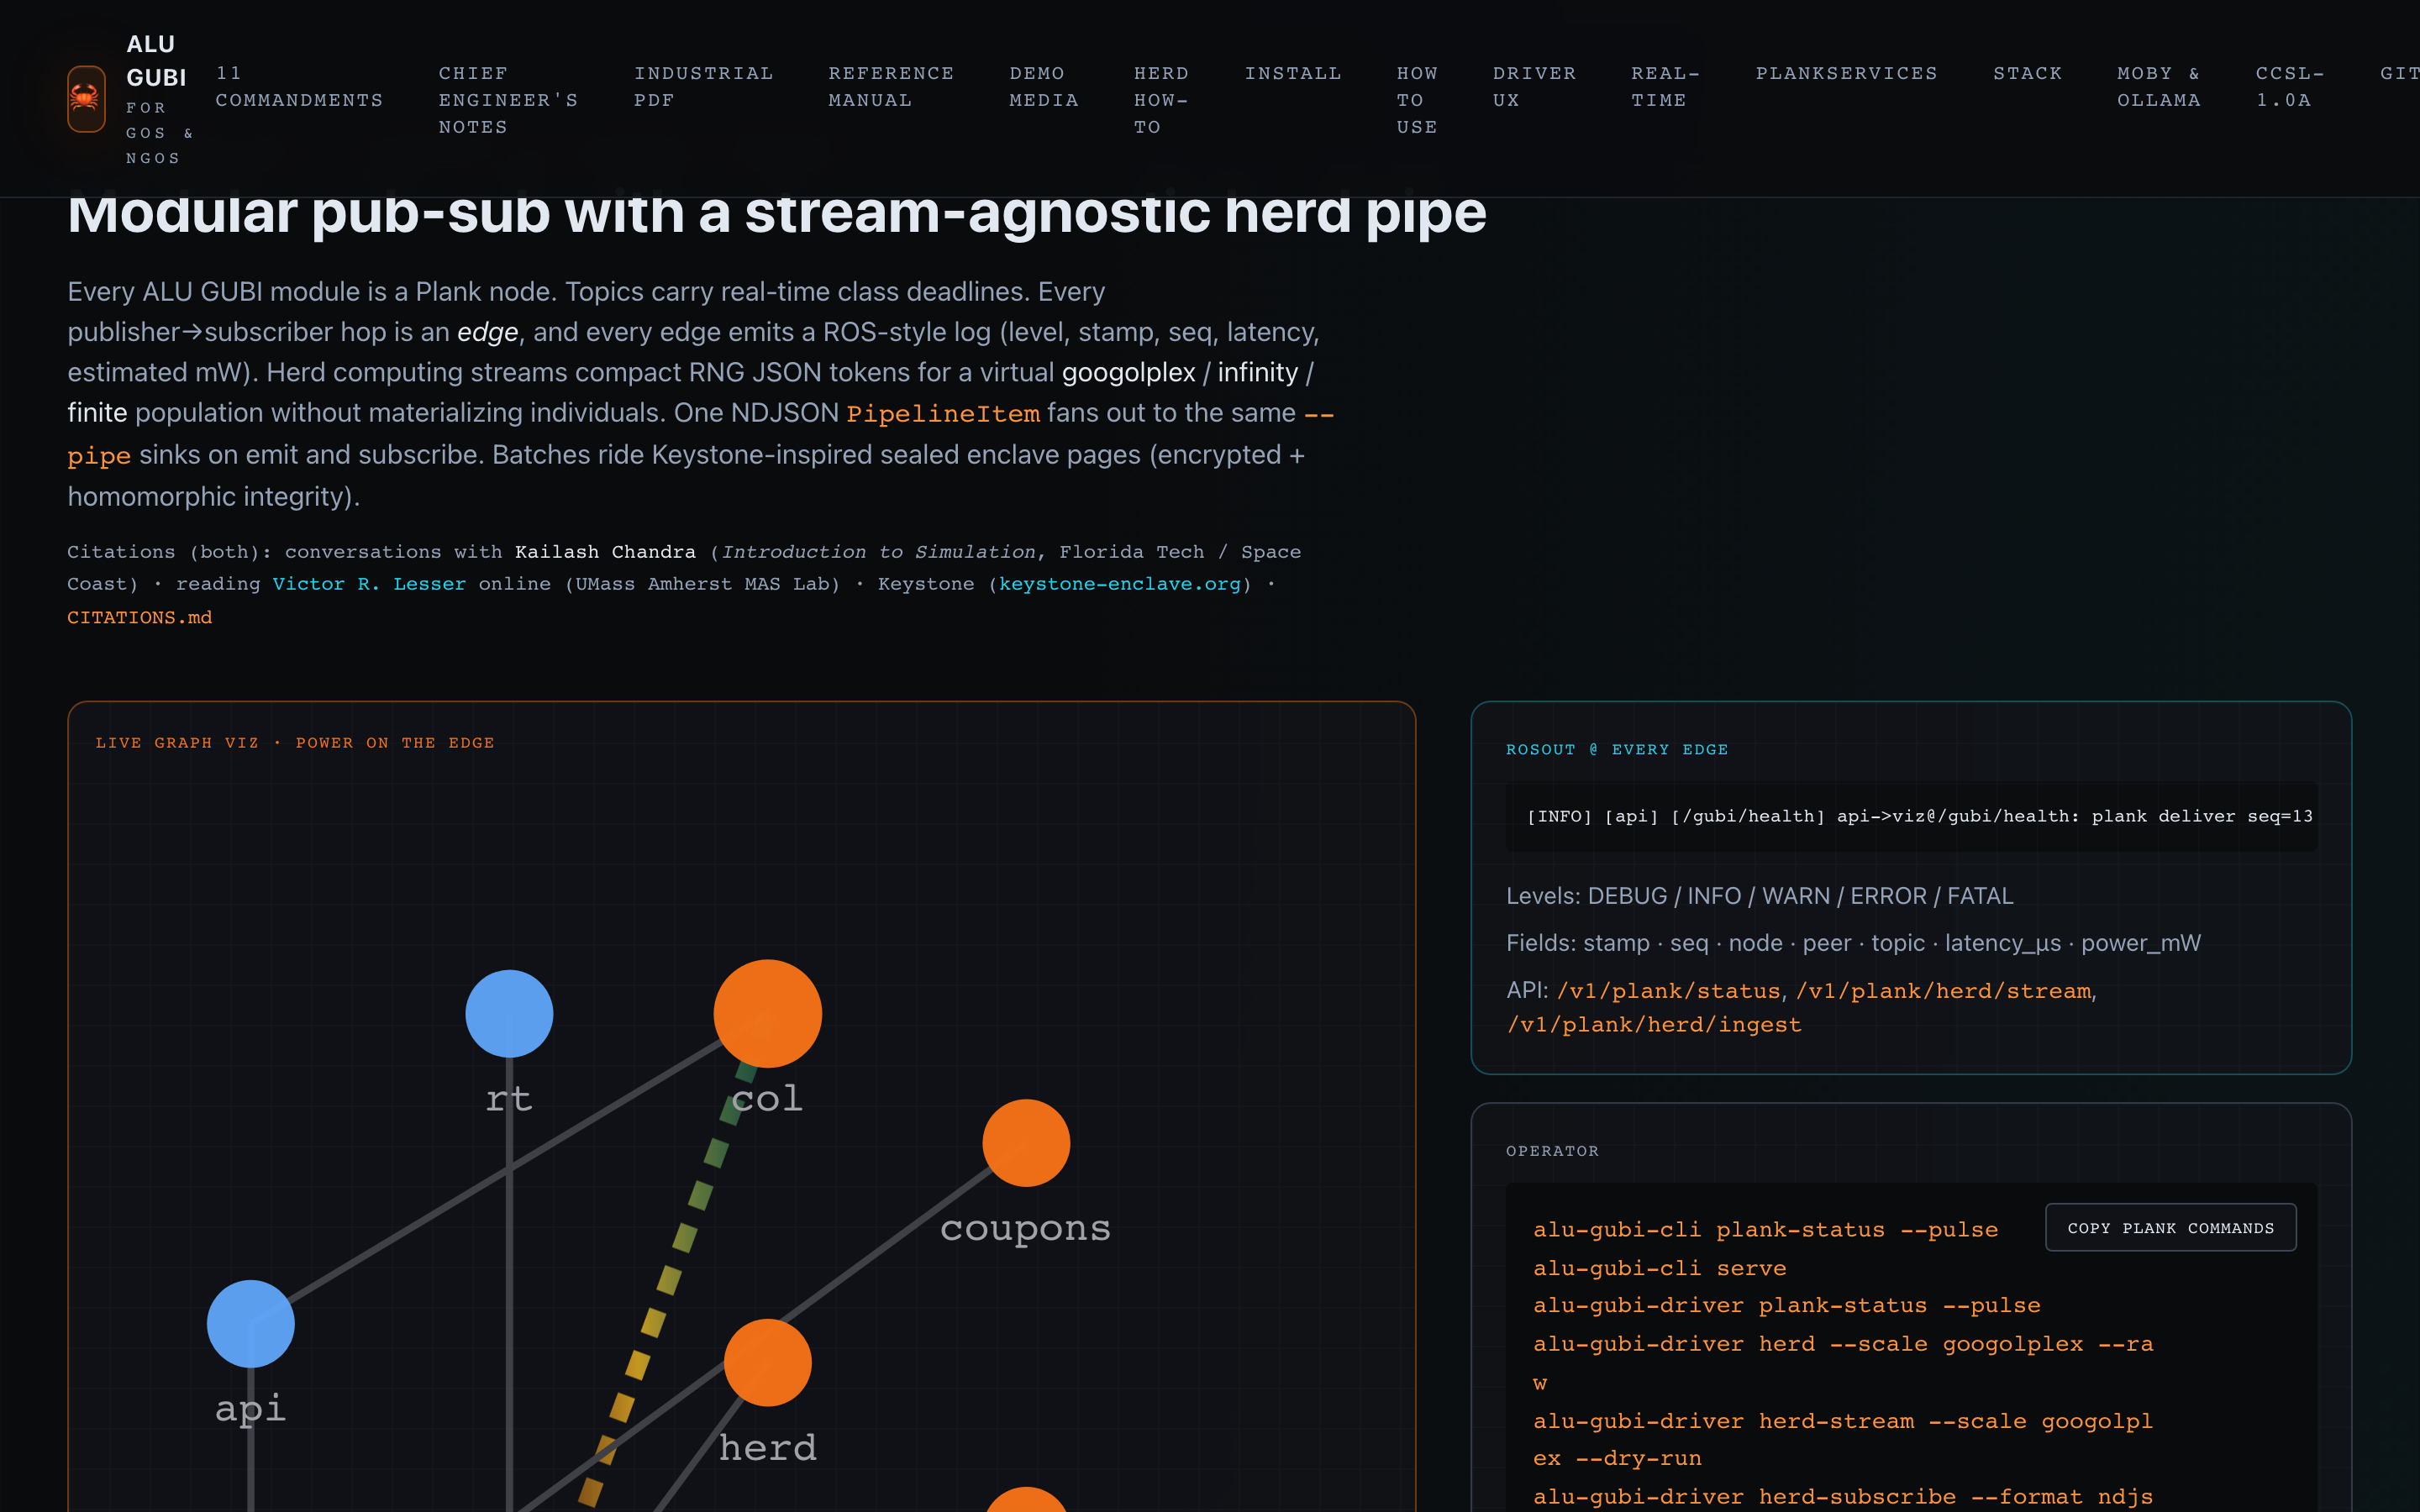Go to Demo Media section
This screenshot has width=2420, height=1512.
click(1043, 87)
